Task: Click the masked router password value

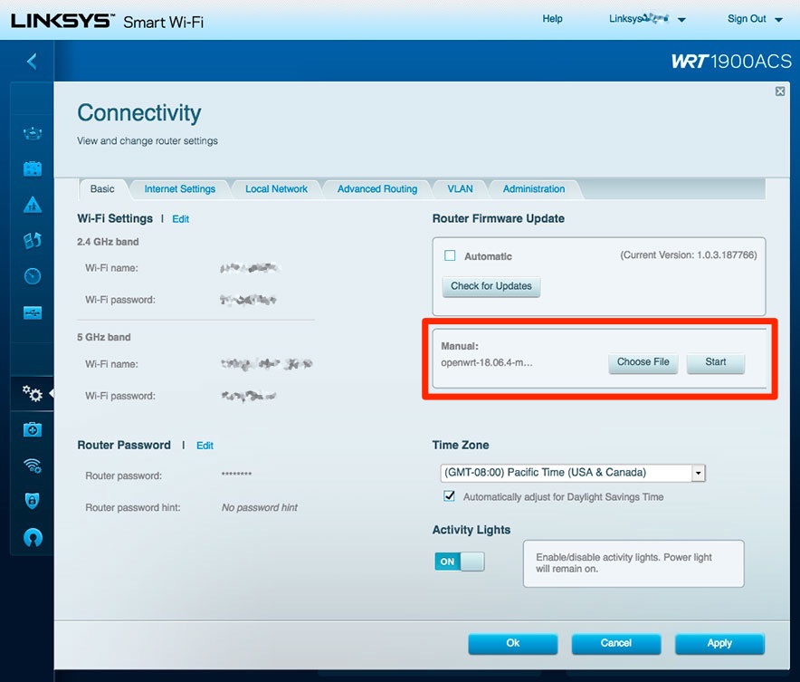Action: [236, 475]
